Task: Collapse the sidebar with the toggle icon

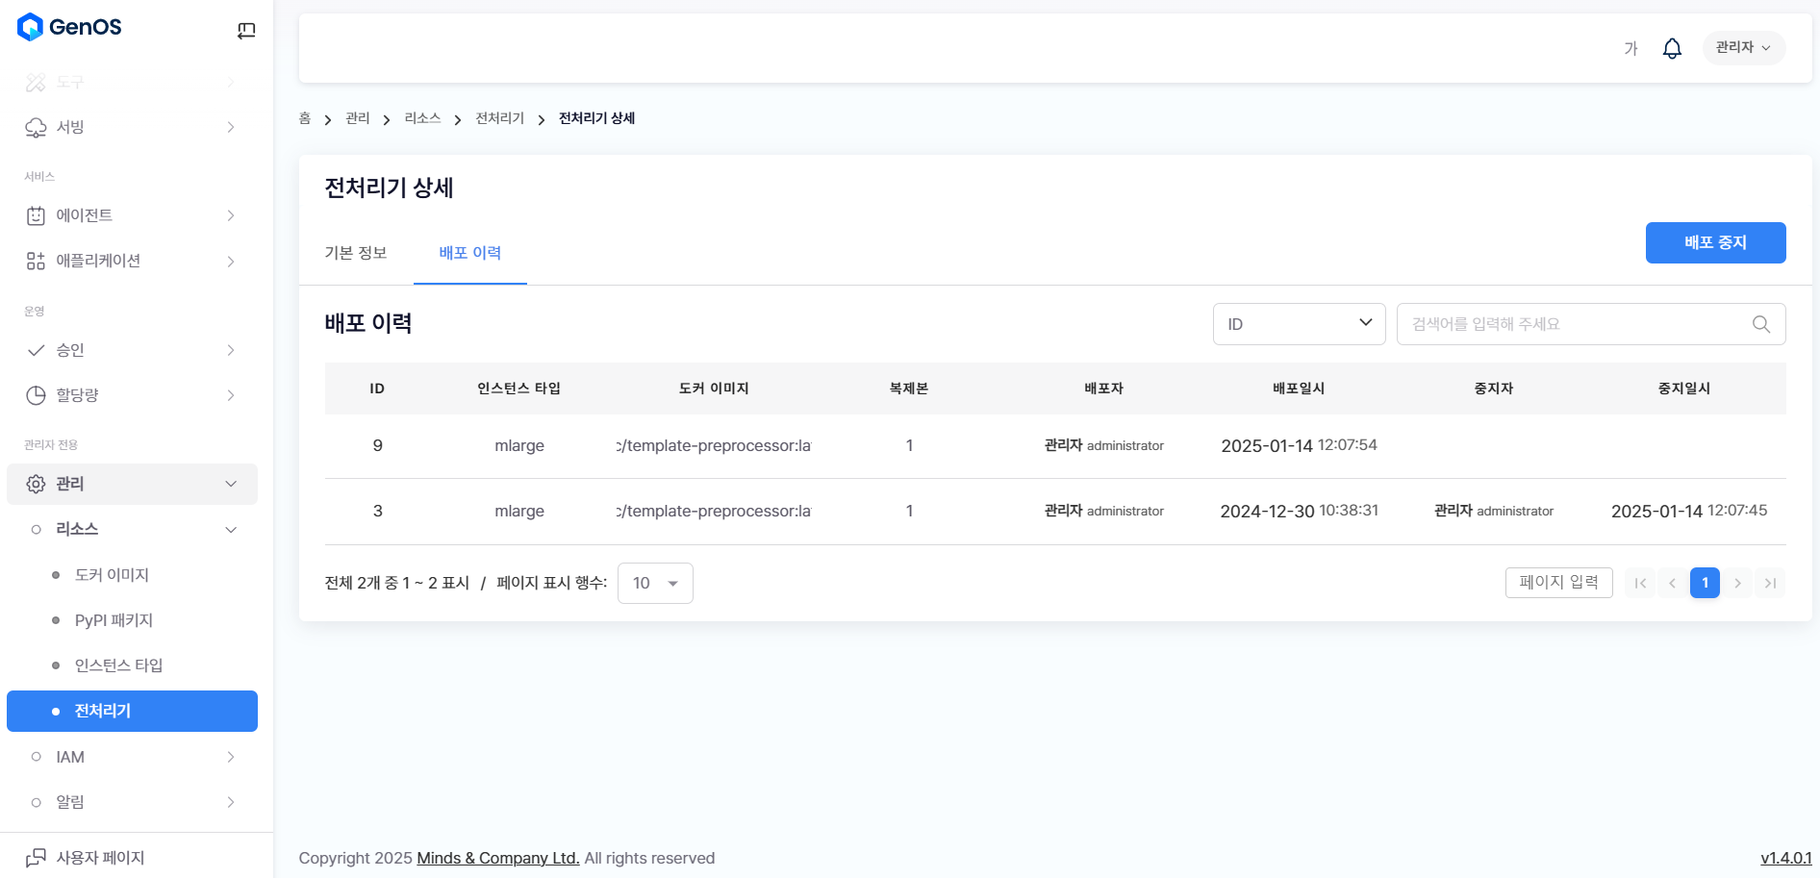Action: pos(246,31)
